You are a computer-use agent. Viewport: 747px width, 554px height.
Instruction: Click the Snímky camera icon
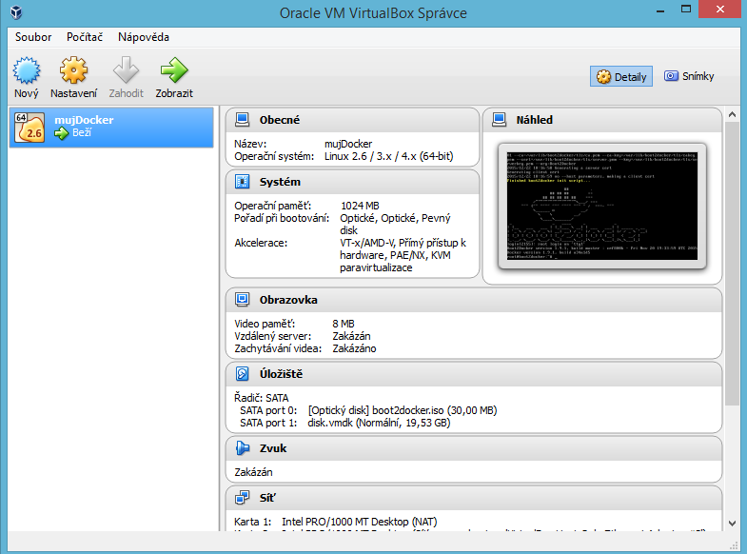671,76
